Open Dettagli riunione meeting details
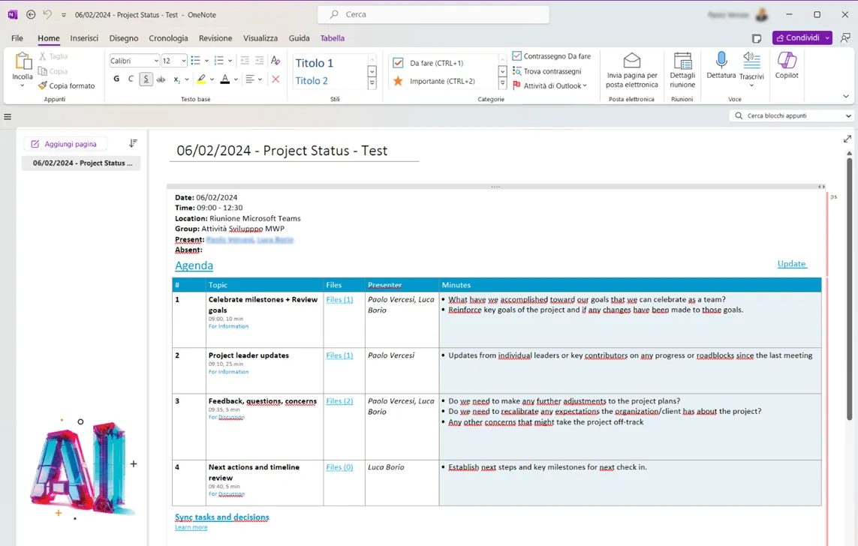 pyautogui.click(x=682, y=70)
